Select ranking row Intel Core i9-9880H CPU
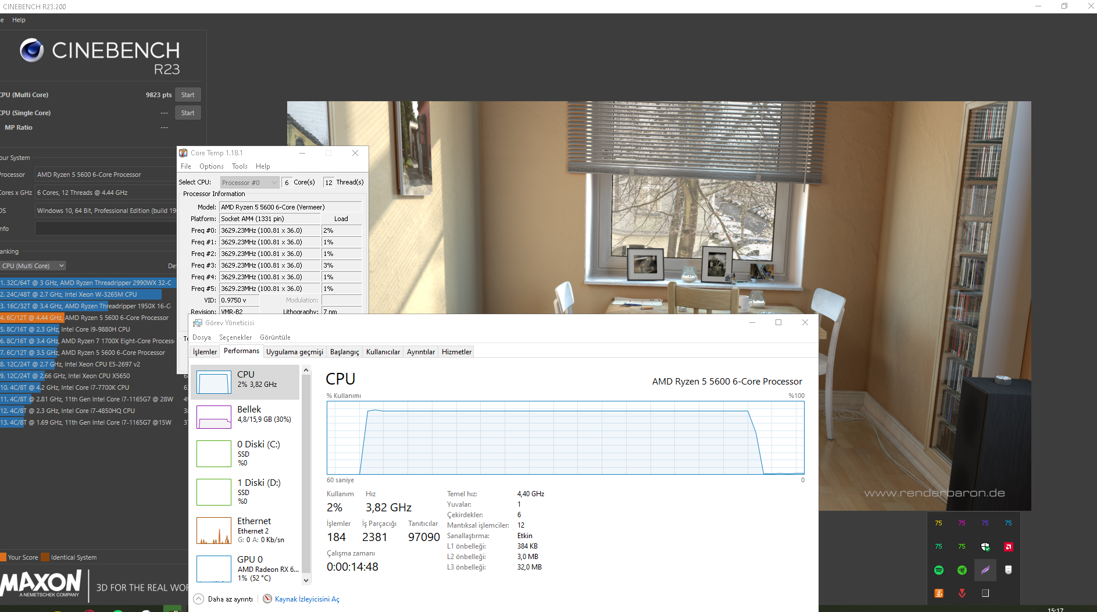Screen dimensions: 1097x612 [87, 329]
